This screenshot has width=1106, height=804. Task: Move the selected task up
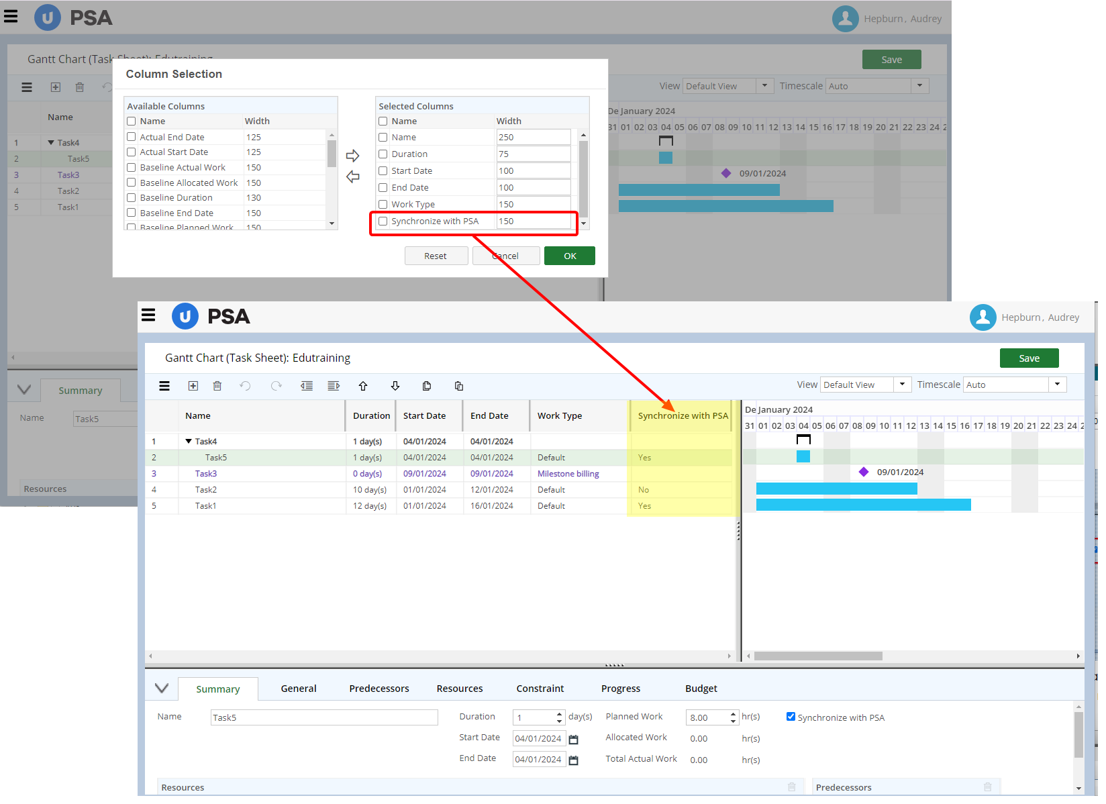pos(363,386)
